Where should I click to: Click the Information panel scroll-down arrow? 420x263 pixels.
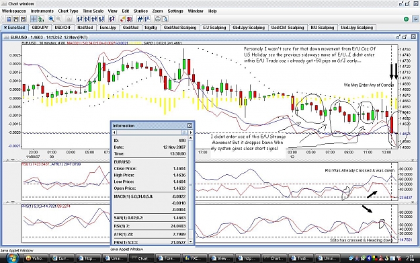tap(190, 241)
